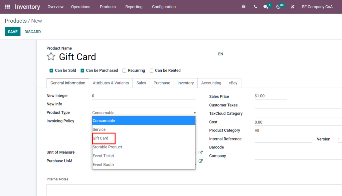This screenshot has width=342, height=196.
Task: Open the Configuration menu
Action: coord(163,7)
